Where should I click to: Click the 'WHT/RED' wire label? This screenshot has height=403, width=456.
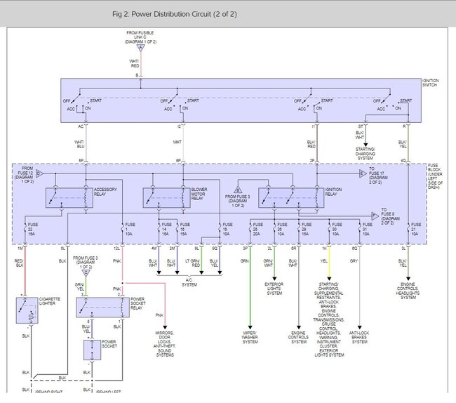pos(134,63)
